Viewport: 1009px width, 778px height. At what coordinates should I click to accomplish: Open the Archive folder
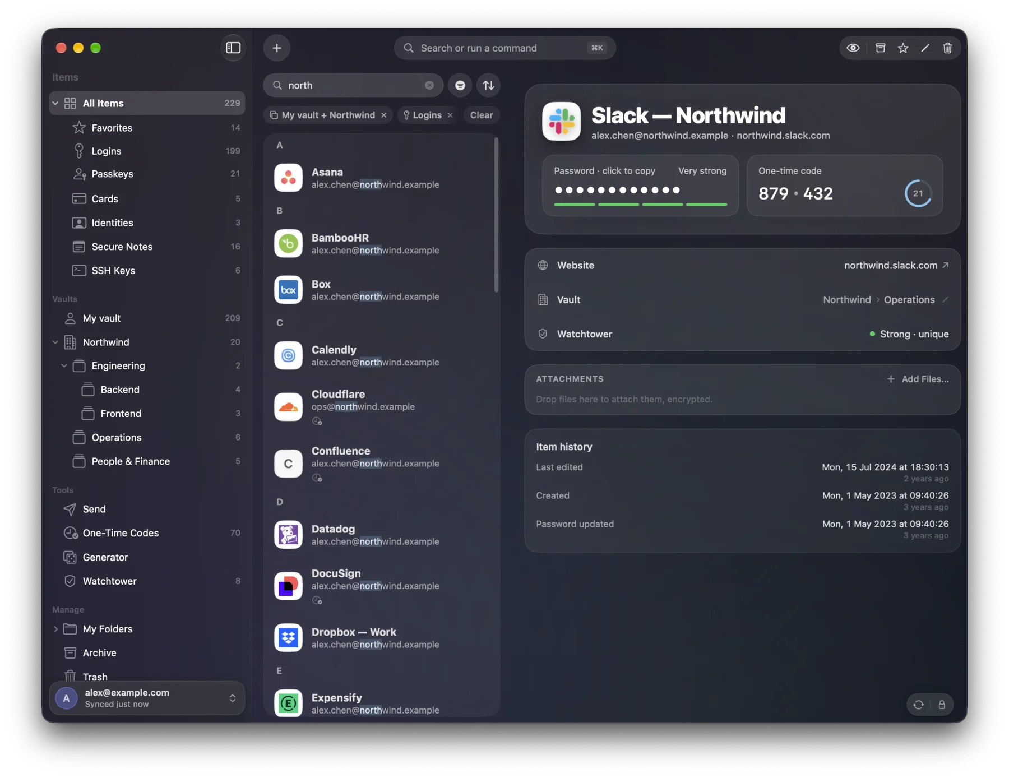tap(147, 653)
